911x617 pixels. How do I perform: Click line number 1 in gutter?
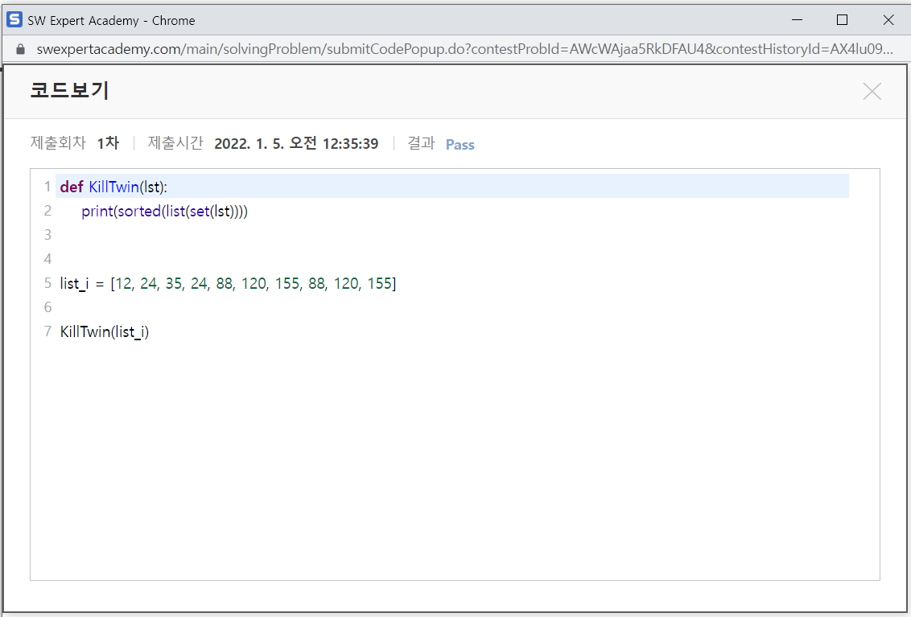click(x=47, y=187)
